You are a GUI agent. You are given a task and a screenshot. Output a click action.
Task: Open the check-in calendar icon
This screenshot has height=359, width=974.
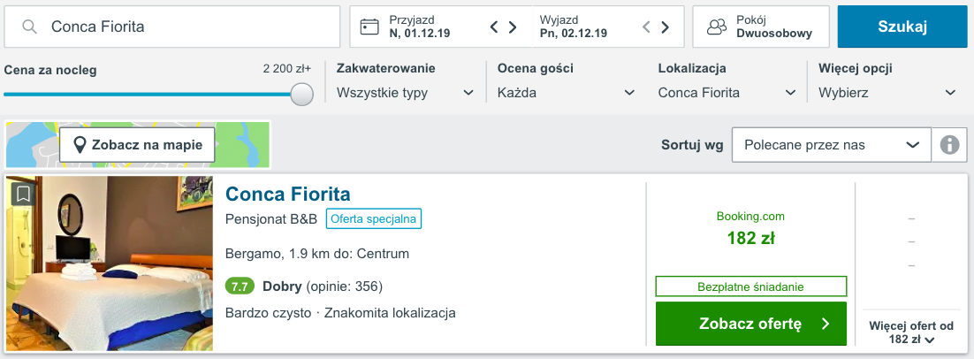[369, 27]
